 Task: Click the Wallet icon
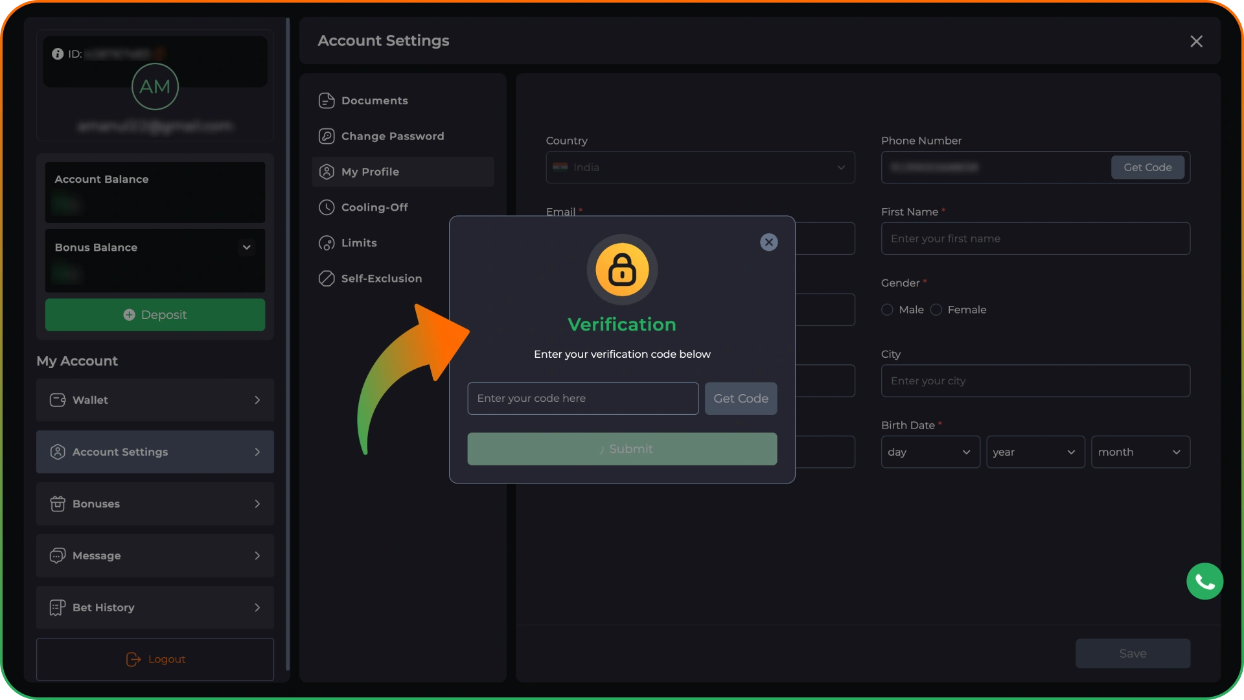pyautogui.click(x=58, y=400)
